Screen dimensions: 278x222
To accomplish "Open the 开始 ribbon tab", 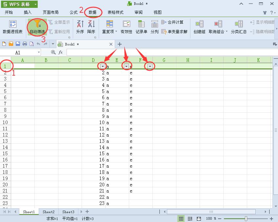I will 9,12.
